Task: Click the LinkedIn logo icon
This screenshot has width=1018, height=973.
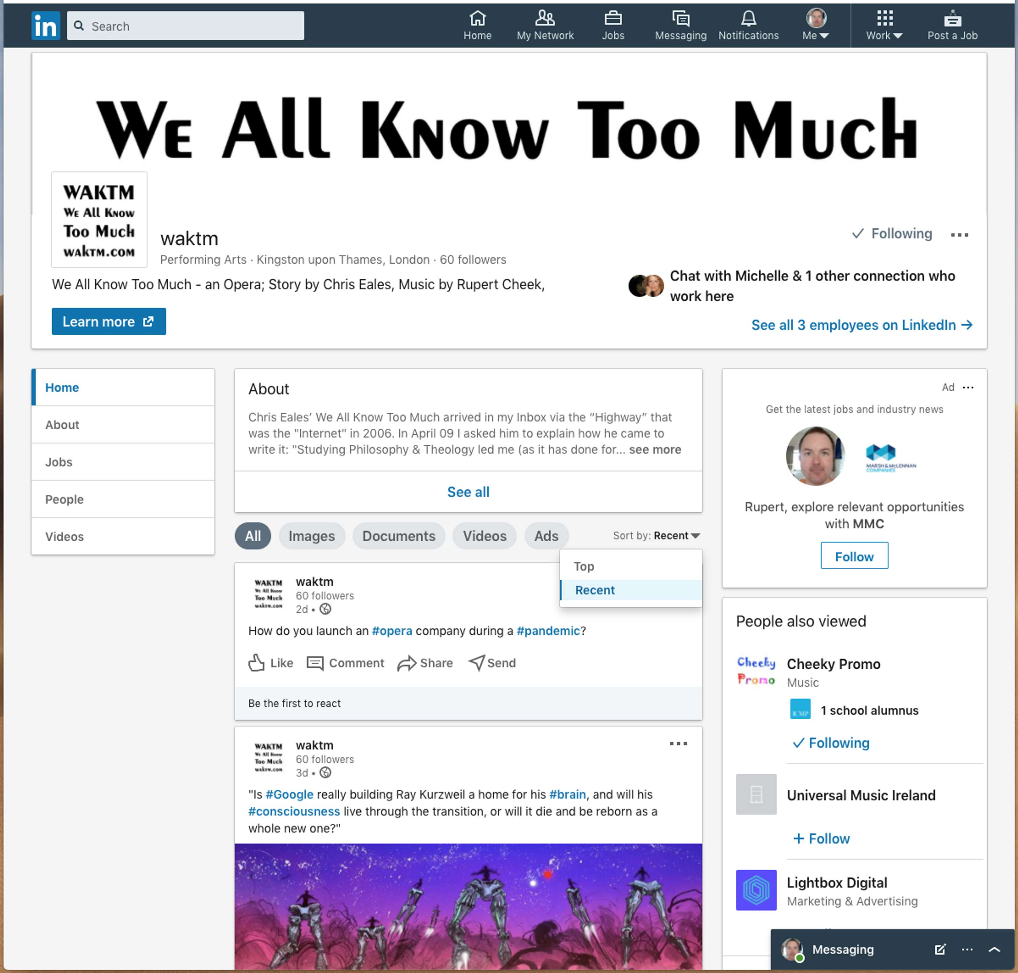Action: point(45,26)
